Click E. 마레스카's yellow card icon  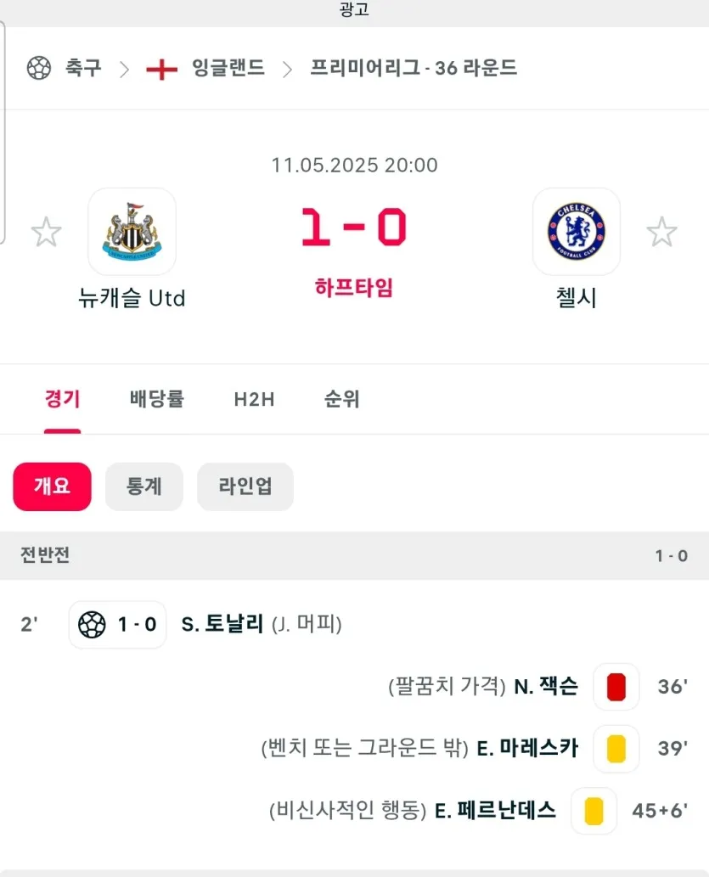[616, 749]
